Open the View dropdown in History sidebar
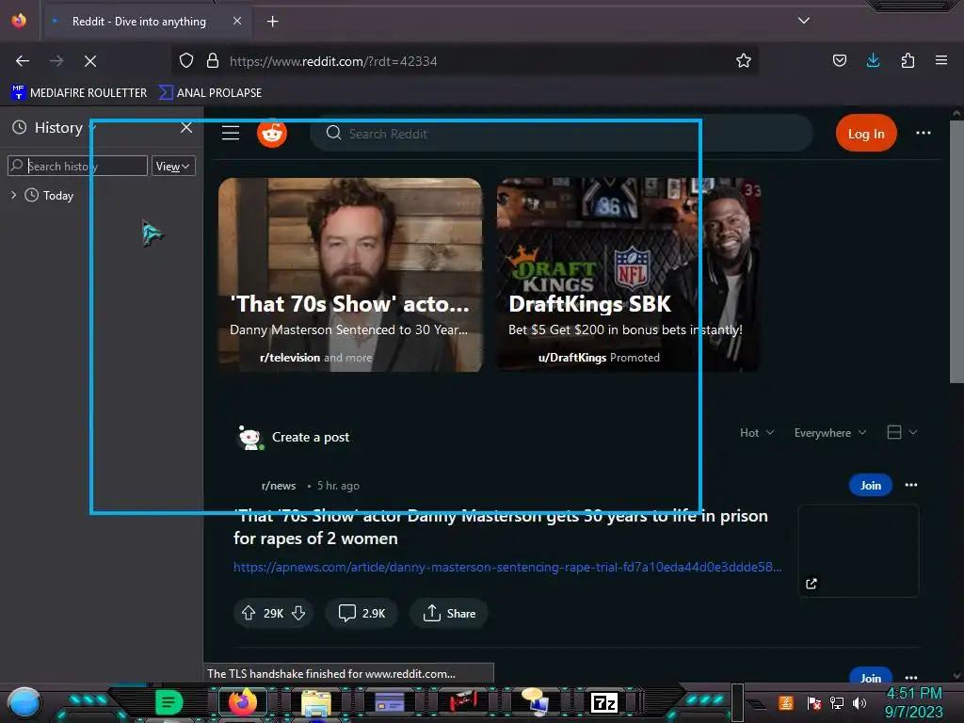This screenshot has height=723, width=964. click(173, 166)
